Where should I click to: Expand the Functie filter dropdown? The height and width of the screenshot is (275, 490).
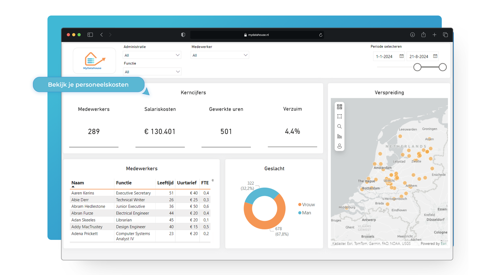(178, 72)
